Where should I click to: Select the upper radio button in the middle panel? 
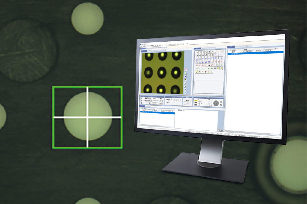(167, 100)
